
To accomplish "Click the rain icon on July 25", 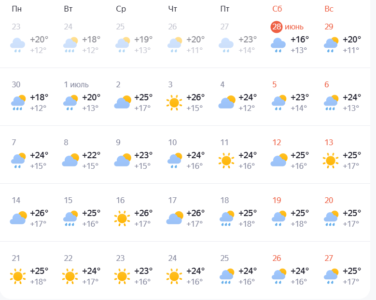I will 226,276.
